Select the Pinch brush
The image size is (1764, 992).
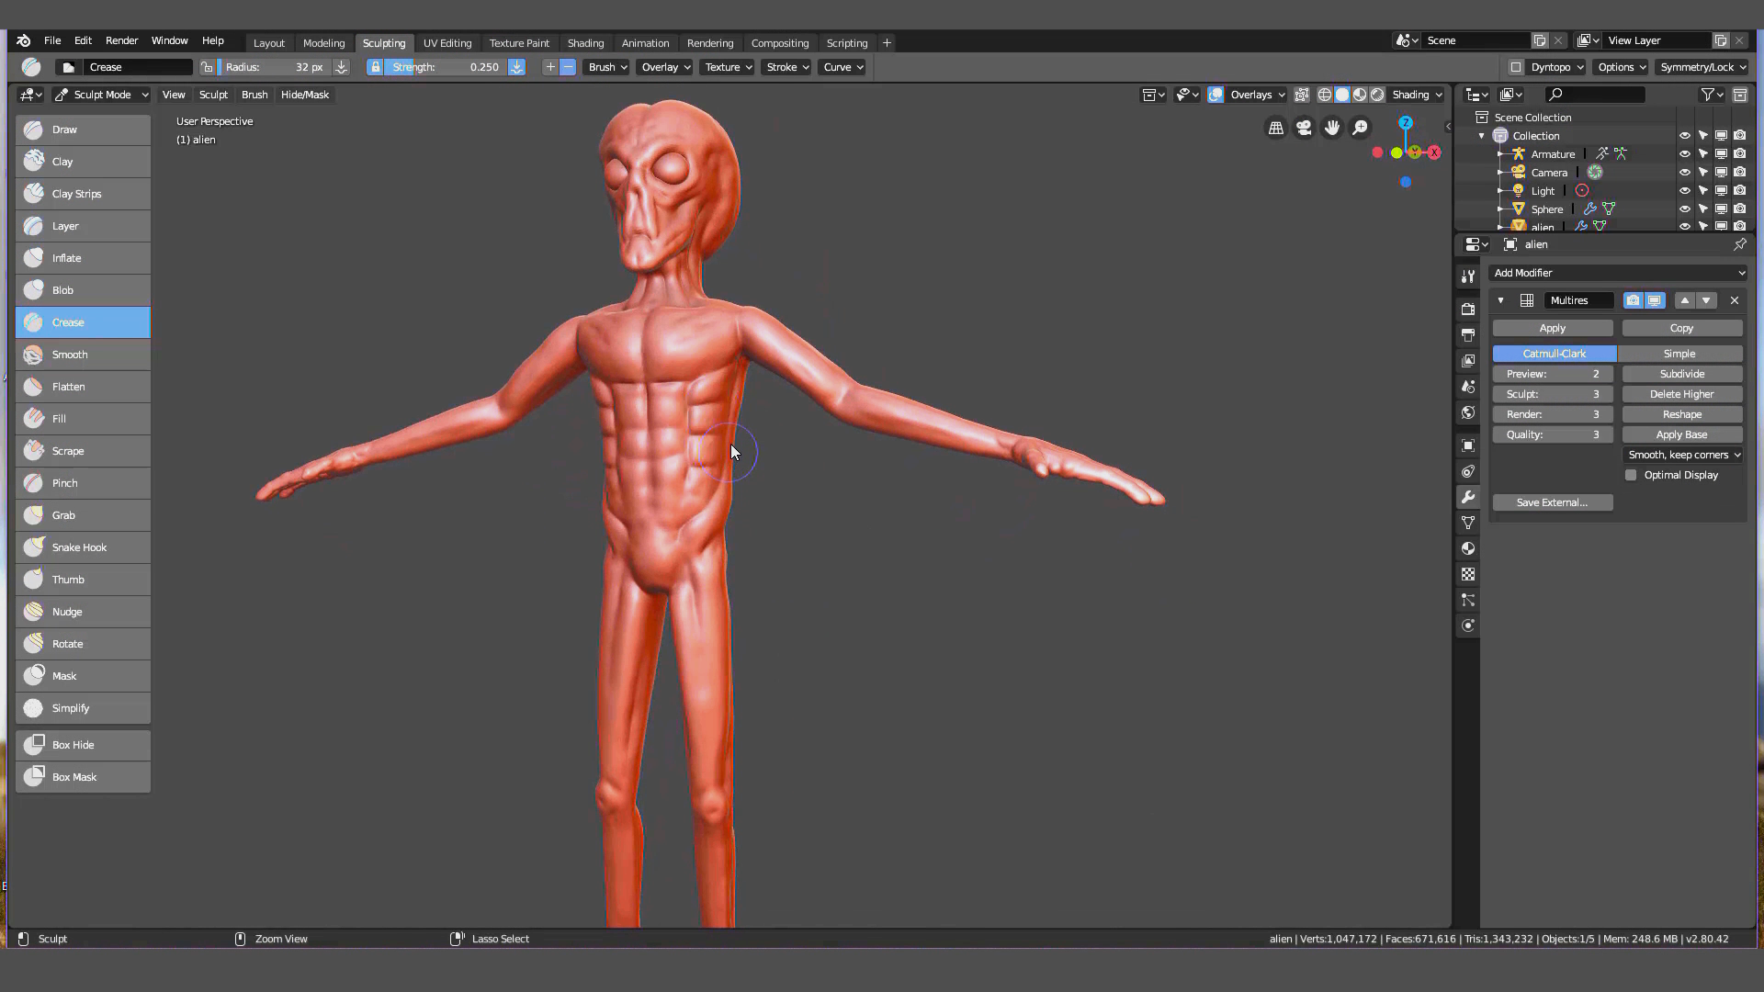point(83,483)
